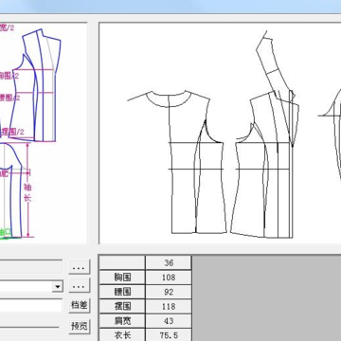Screen dimensions: 341x341
Task: Click the 摆围/2 label in the diagram
Action: pos(12,132)
